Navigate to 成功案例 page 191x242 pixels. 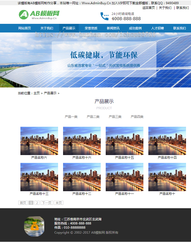pos(135,28)
